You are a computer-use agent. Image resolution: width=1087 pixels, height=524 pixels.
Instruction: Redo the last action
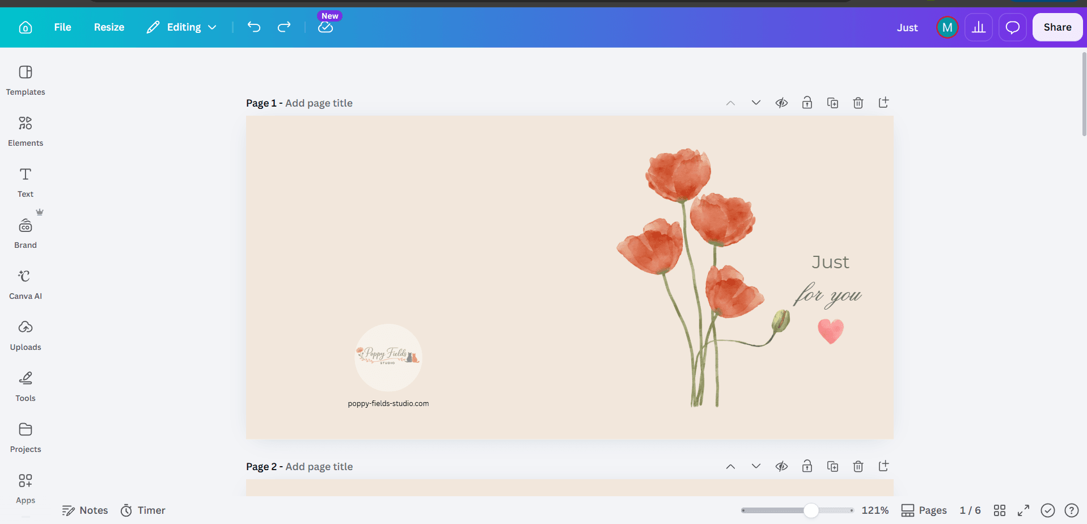(x=284, y=27)
